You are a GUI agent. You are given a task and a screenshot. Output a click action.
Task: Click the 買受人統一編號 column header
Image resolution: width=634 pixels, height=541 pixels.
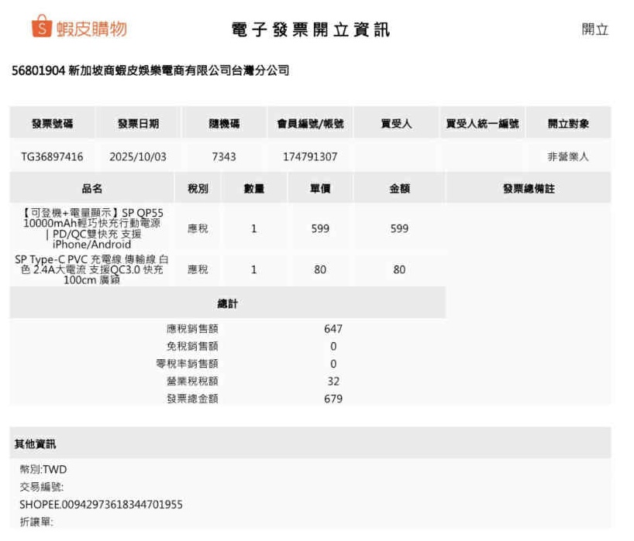click(482, 124)
